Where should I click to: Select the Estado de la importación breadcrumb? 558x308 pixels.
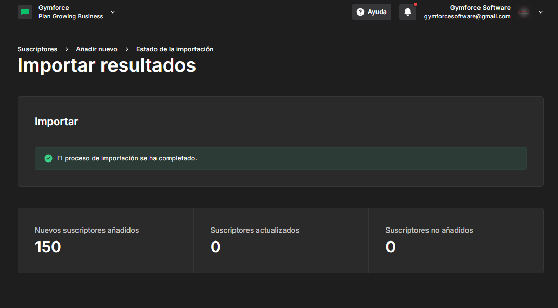pos(175,49)
